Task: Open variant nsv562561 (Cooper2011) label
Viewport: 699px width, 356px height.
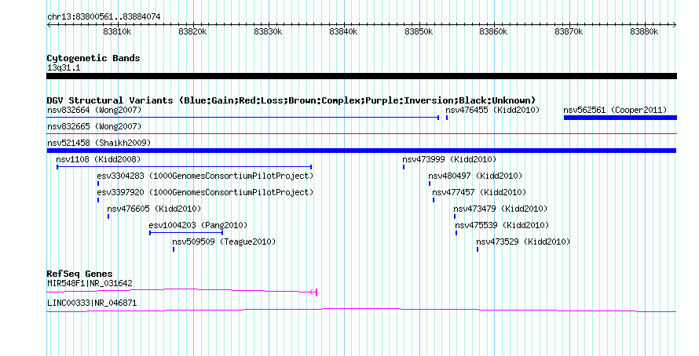Action: (x=616, y=110)
